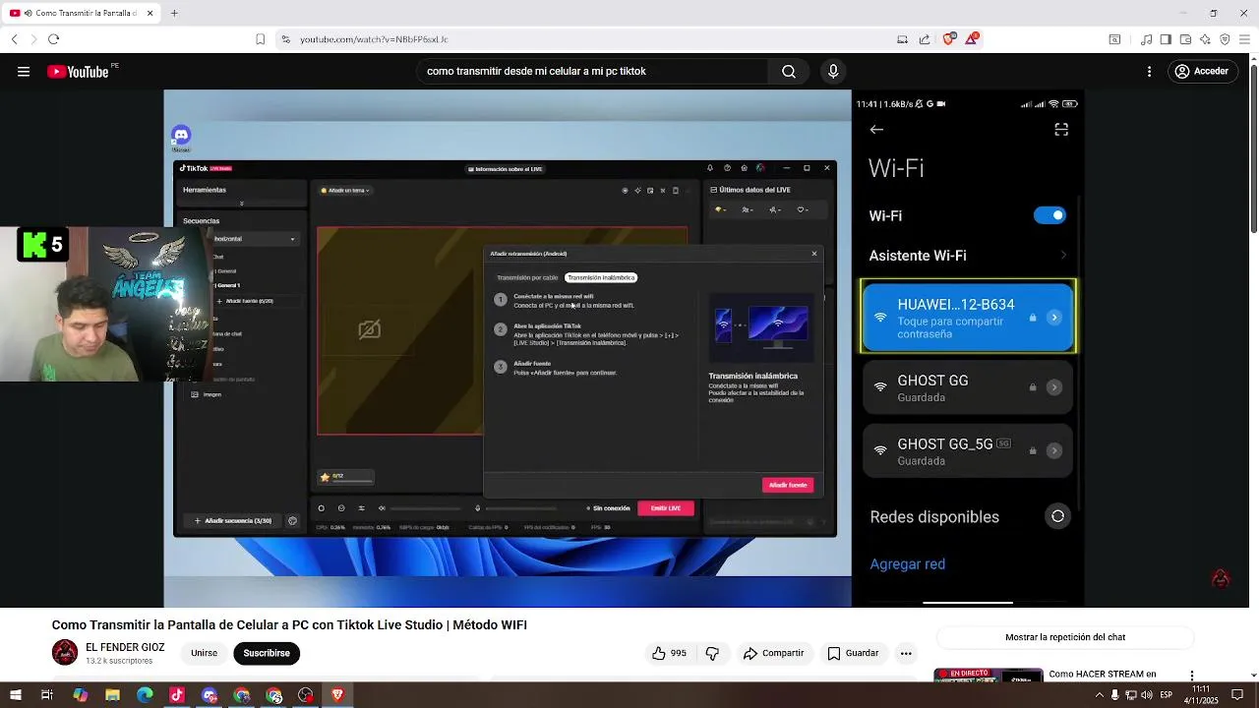
Task: Open Brave Leo AI star icon
Action: tap(1205, 39)
